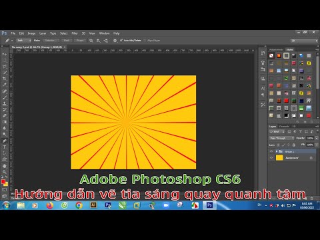
Task: Toggle lock all for layer
Action: (294, 145)
